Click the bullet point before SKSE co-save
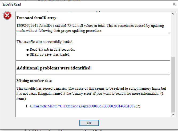This screenshot has width=178, height=131. [27, 55]
